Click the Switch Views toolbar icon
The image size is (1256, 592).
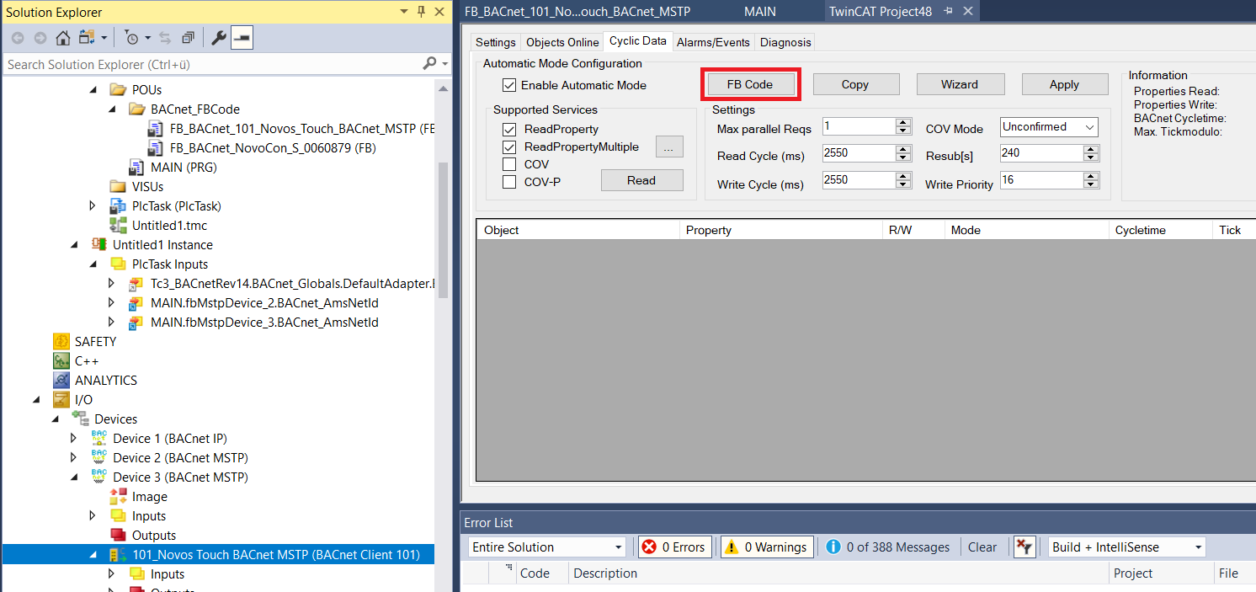(88, 38)
